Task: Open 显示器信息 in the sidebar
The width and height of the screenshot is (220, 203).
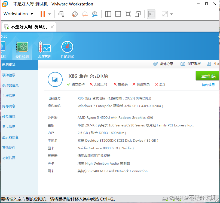Action: click(10, 137)
